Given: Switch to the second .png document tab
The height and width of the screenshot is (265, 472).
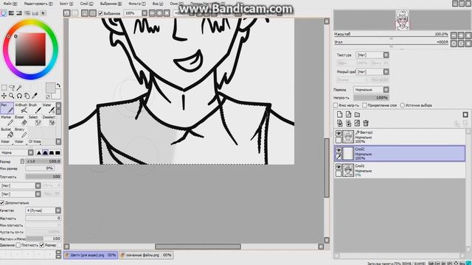Looking at the screenshot, I should point(146,255).
